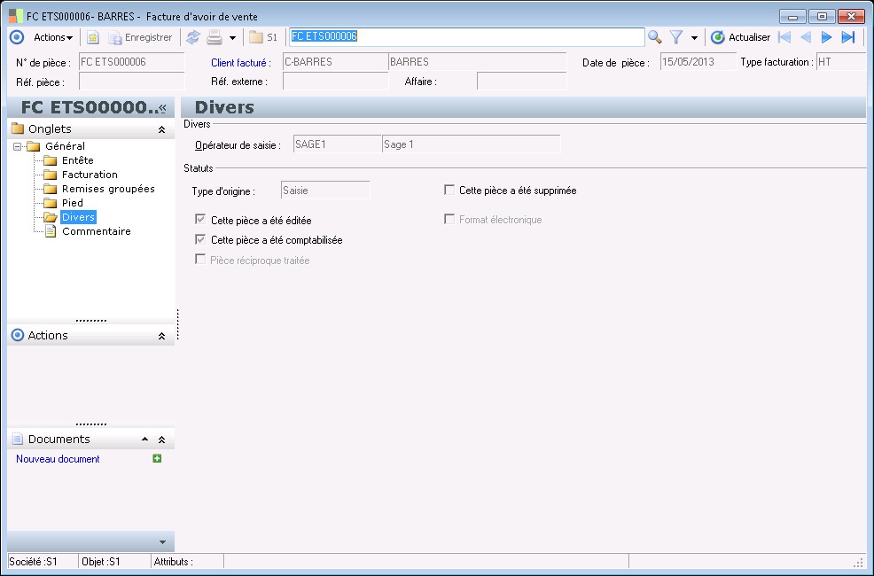Screen dimensions: 874x576
Task: Open the Entête tab in tree
Action: (77, 160)
